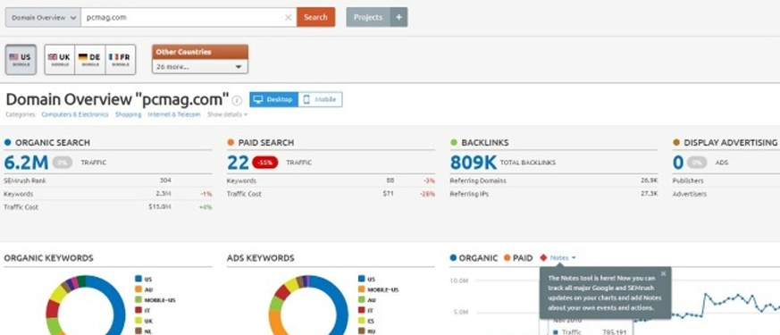Close the Notes tooltip popup
This screenshot has width=780, height=335.
[663, 273]
